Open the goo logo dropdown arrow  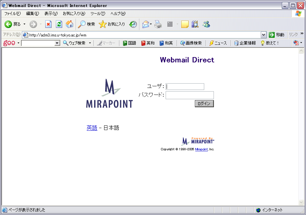point(18,43)
